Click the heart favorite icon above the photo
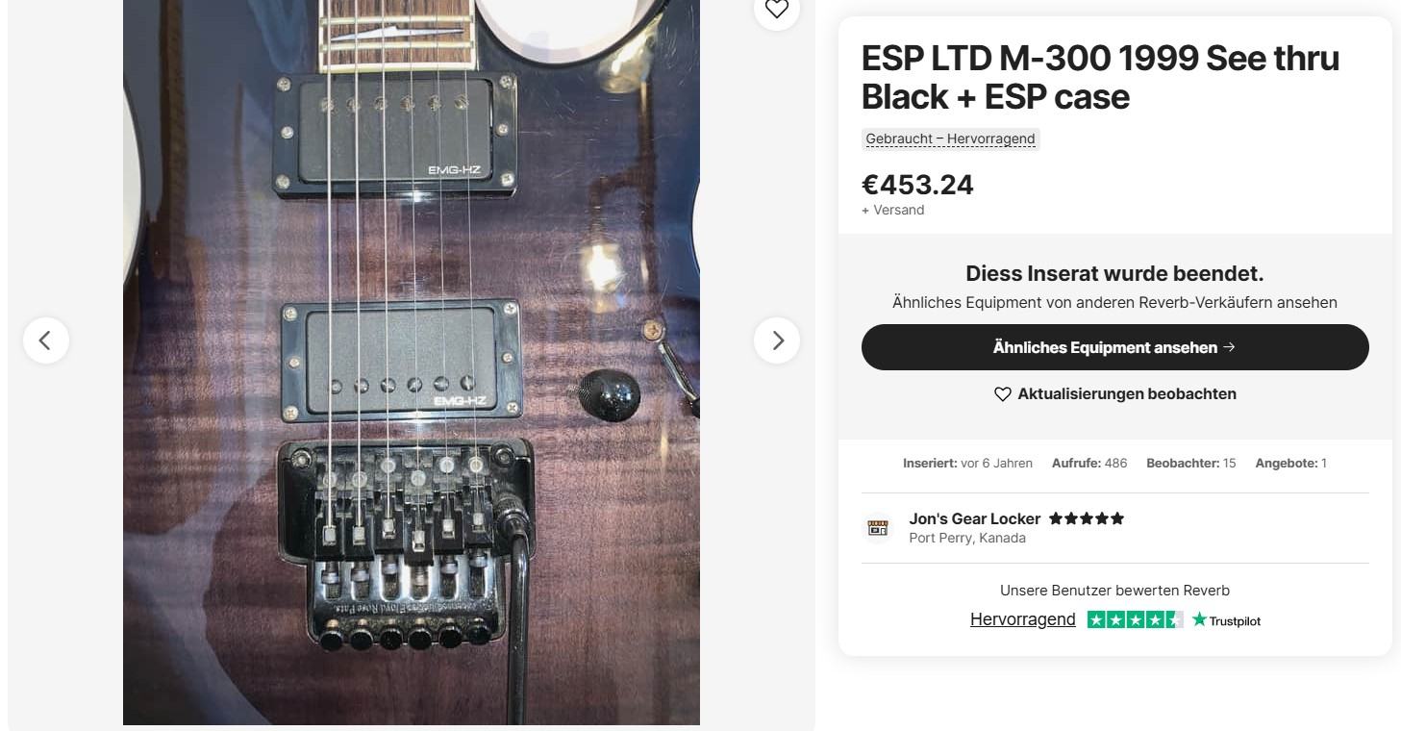 click(x=776, y=10)
